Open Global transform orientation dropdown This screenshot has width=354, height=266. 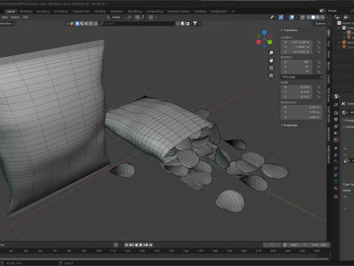[x=116, y=17]
